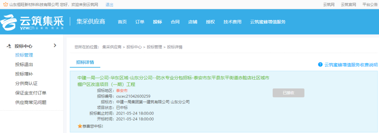Select 供应商常见问题 in the sidebar
Screen dimensions: 379x133
pyautogui.click(x=31, y=103)
